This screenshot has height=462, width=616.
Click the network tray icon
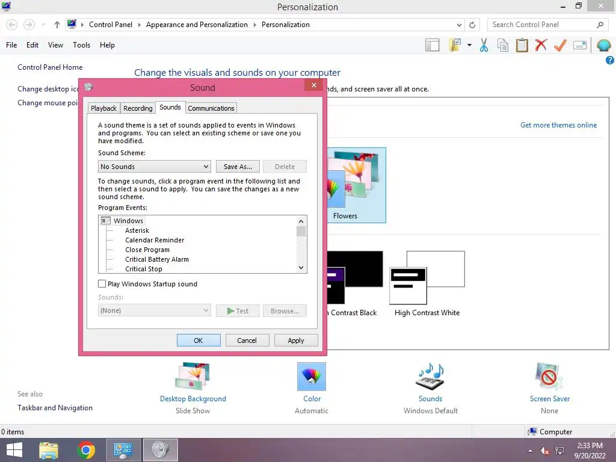point(559,451)
